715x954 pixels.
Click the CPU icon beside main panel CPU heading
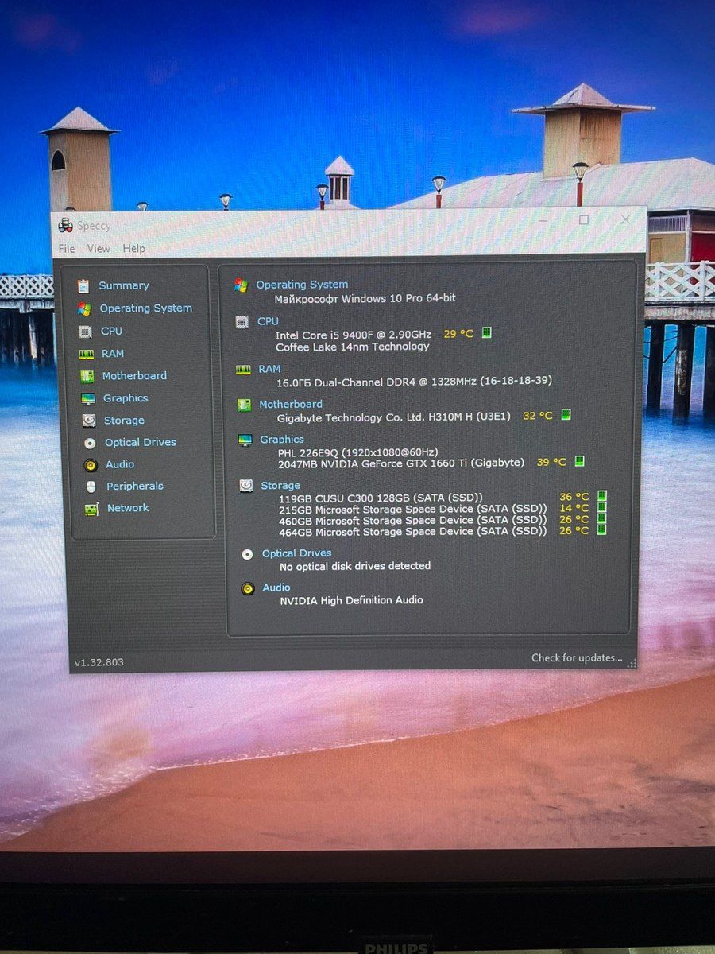[x=242, y=322]
